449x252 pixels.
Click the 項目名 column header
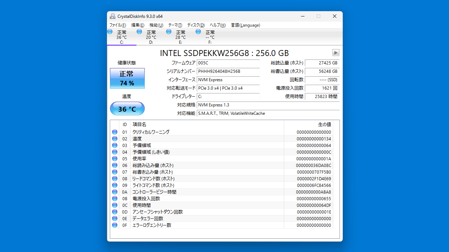pos(207,125)
